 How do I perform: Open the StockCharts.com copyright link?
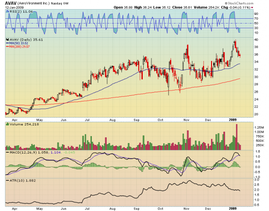(x=239, y=3)
